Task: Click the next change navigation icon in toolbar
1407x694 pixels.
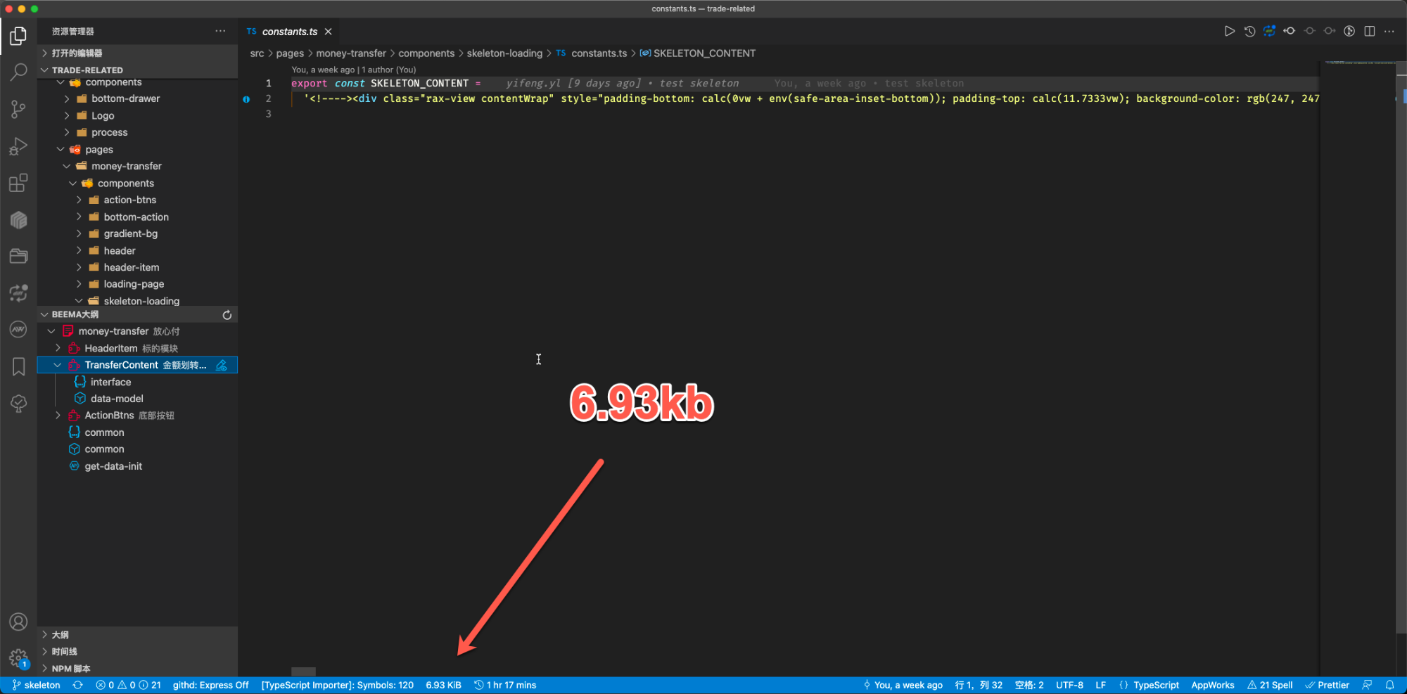Action: pos(1329,31)
